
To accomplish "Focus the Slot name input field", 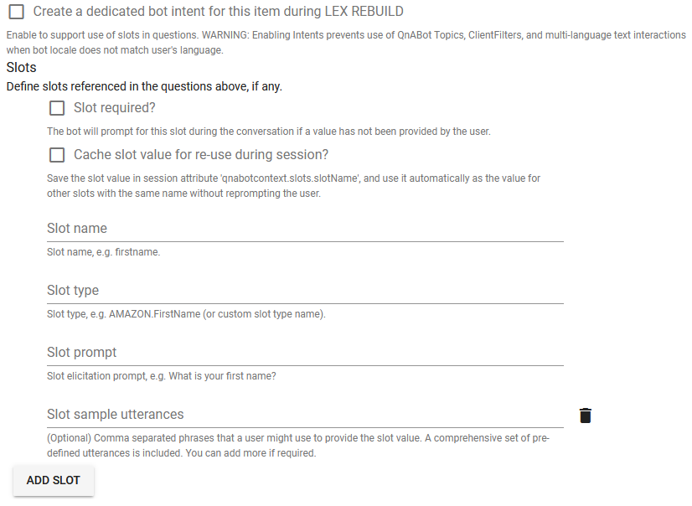I will 305,229.
